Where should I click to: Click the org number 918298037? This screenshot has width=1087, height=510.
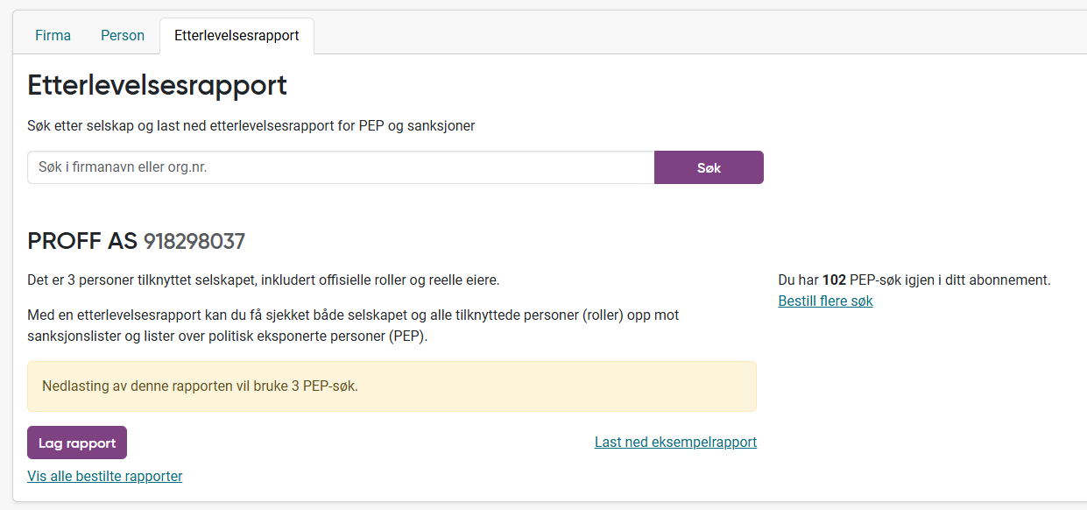tap(194, 241)
